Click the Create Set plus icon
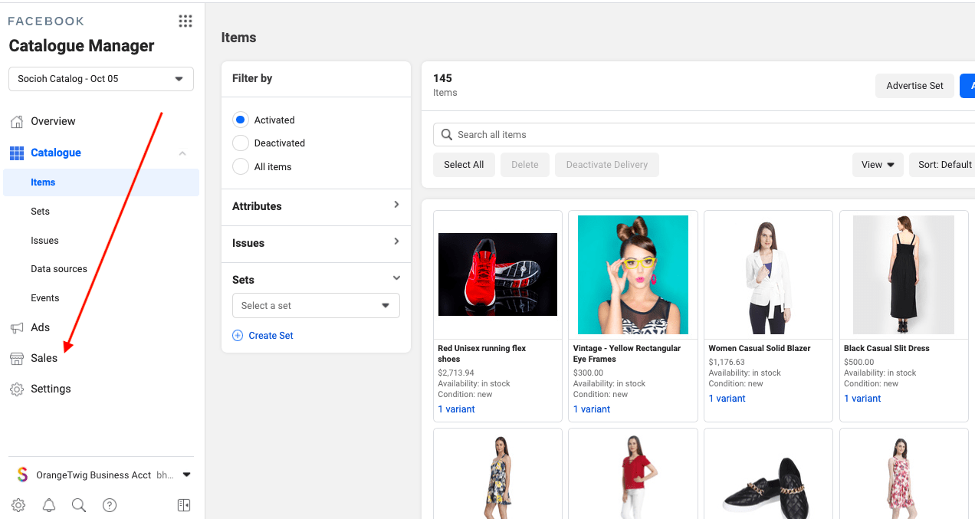 pyautogui.click(x=238, y=336)
